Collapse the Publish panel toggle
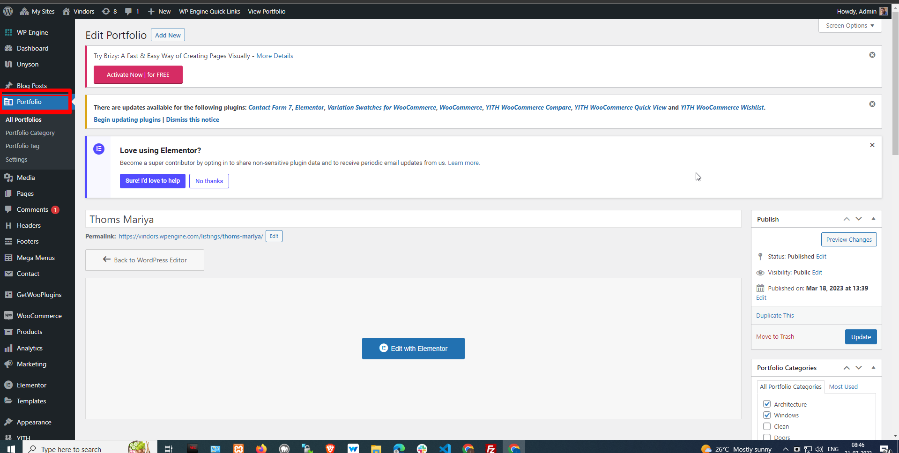This screenshot has height=453, width=899. [873, 219]
